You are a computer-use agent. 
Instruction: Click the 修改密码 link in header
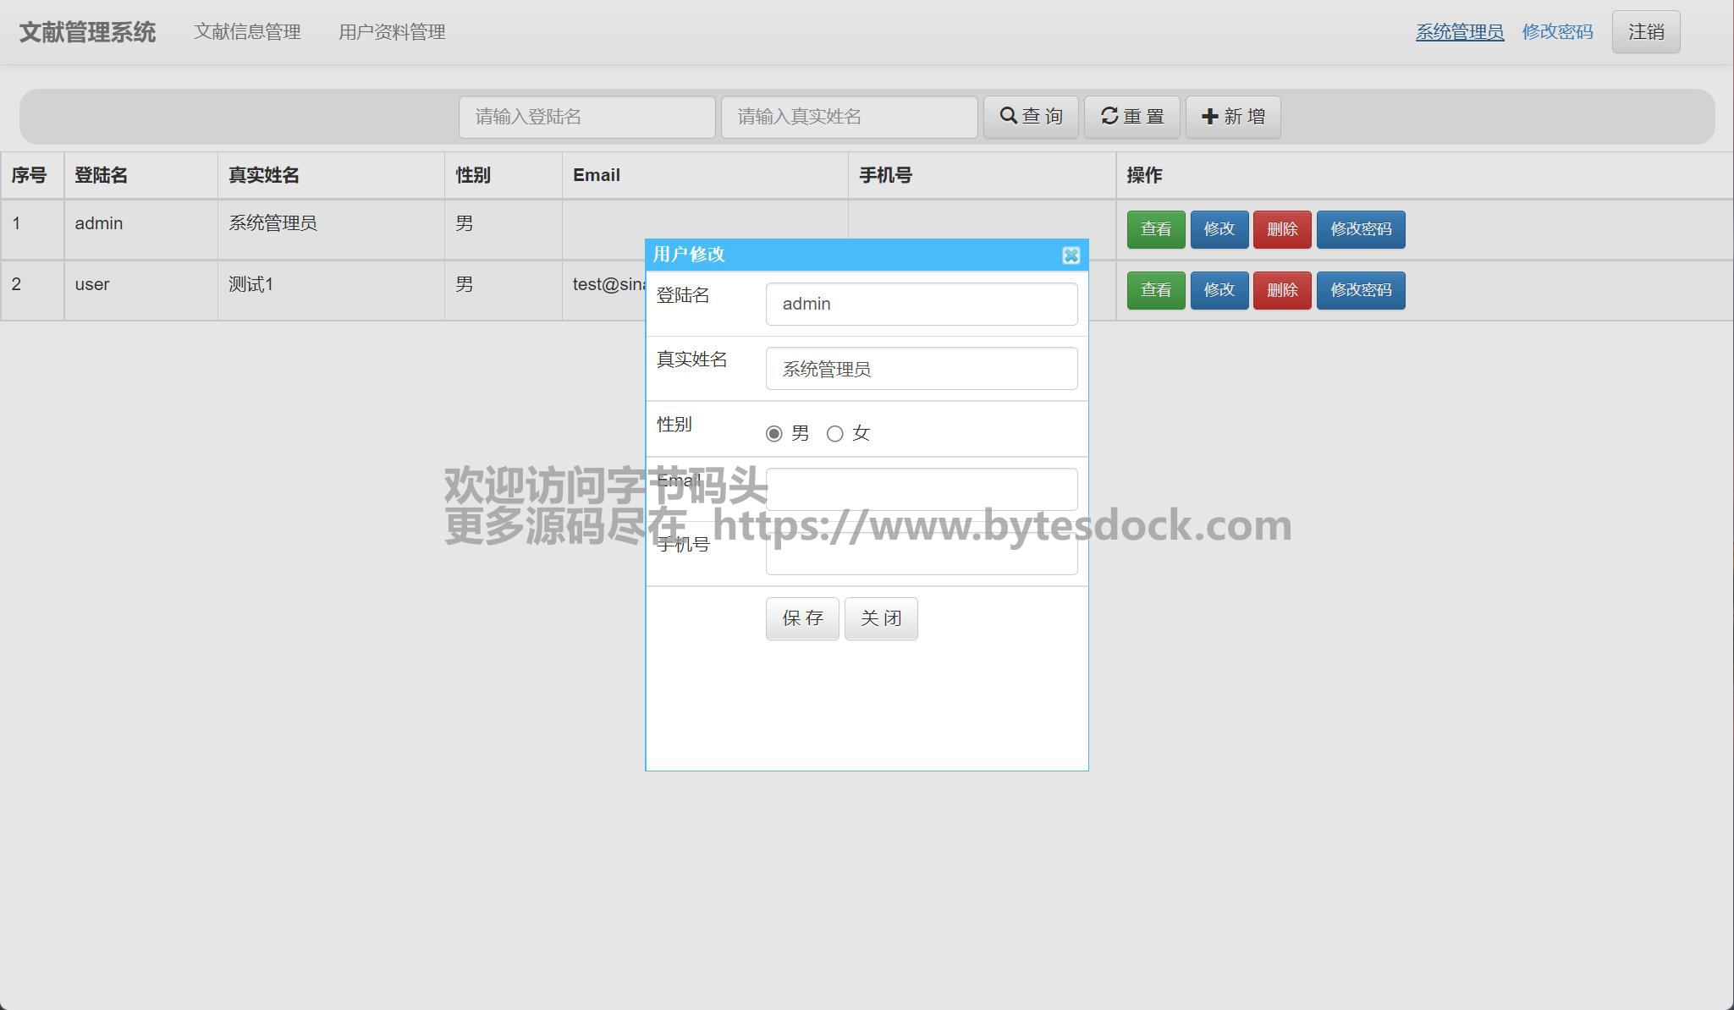(1557, 32)
